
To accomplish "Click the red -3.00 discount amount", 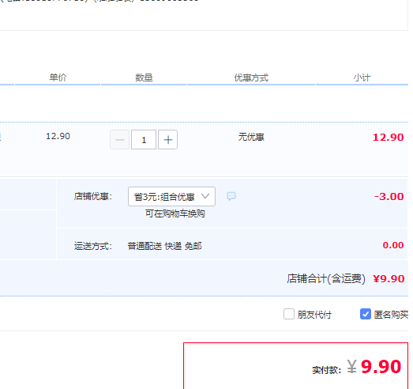I will tap(389, 197).
